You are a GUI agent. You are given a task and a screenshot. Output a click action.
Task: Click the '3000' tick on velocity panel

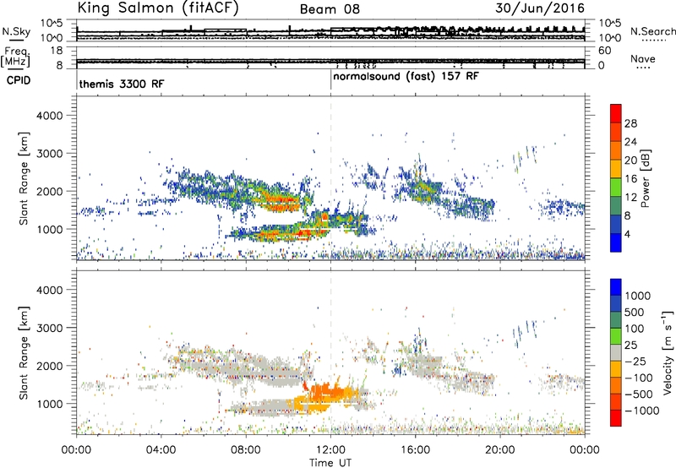(50, 328)
